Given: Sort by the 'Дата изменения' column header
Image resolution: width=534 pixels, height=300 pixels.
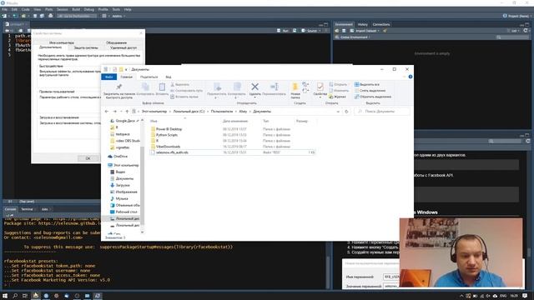Looking at the screenshot, I should (235, 121).
